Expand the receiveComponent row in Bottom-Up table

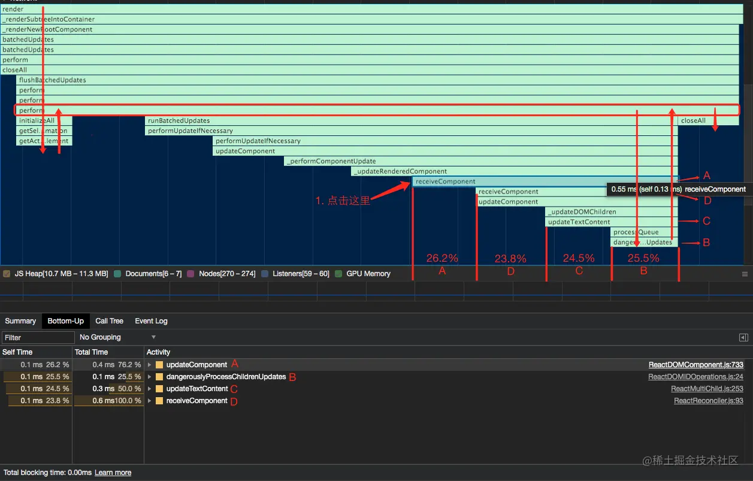click(x=149, y=401)
